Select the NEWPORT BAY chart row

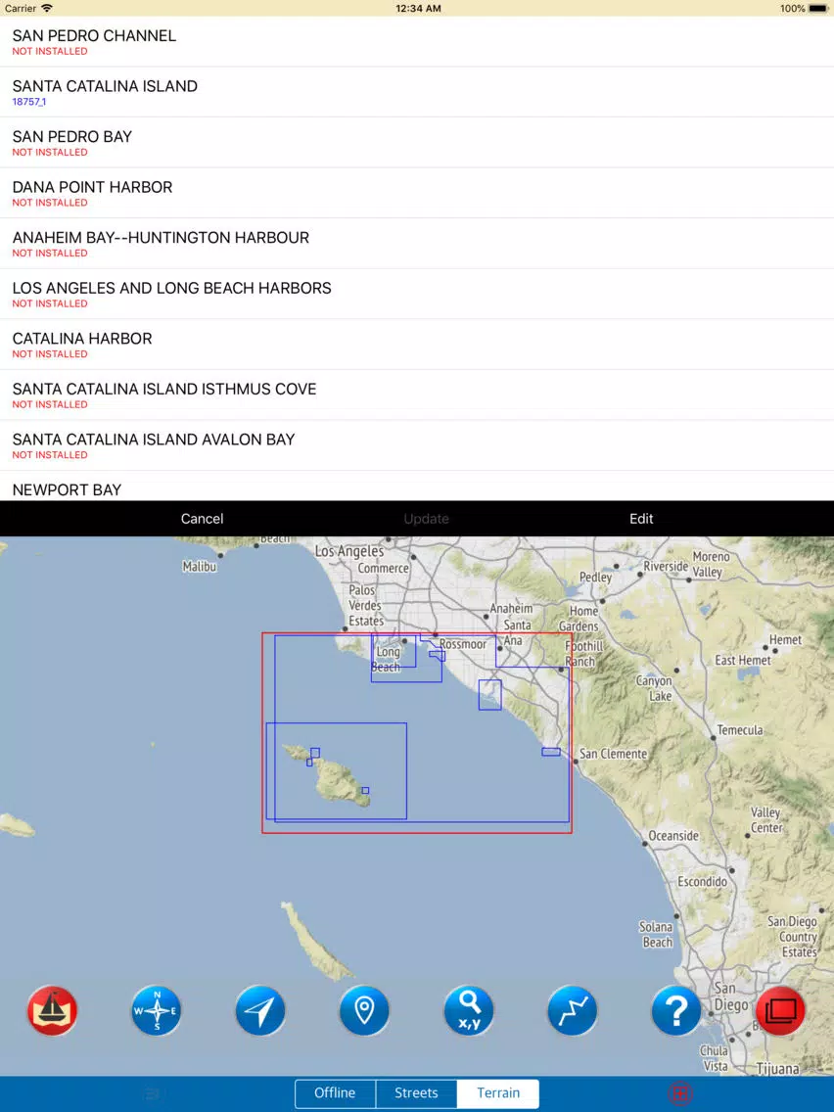coord(417,486)
